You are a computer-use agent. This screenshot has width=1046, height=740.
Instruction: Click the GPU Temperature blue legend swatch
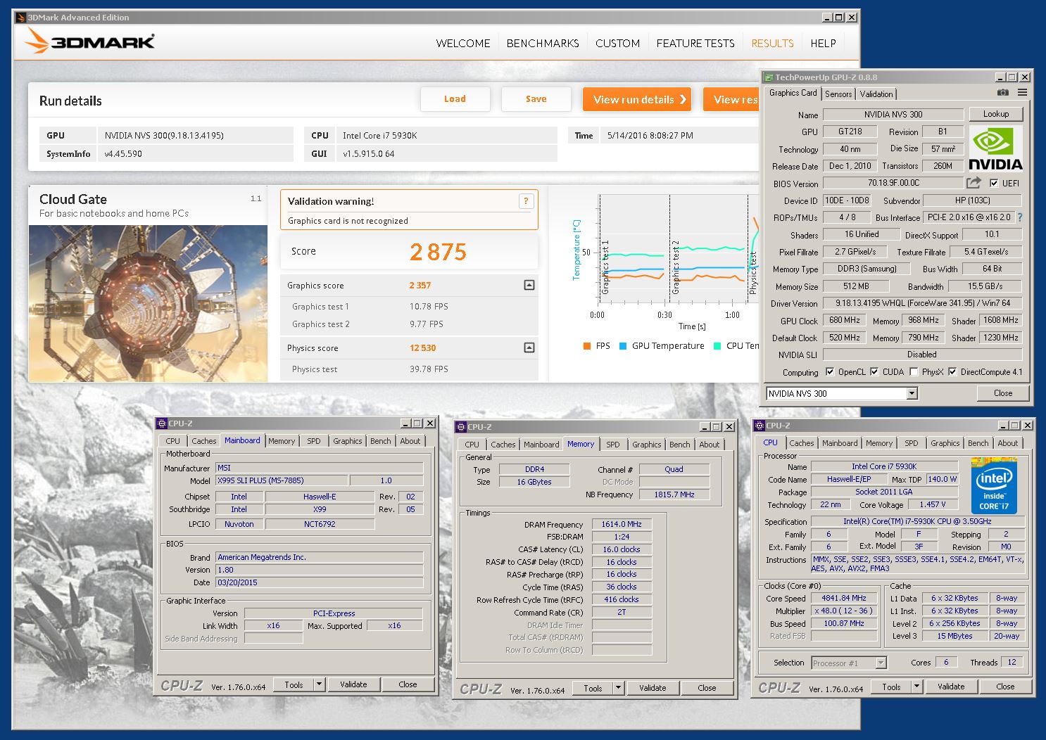point(623,346)
